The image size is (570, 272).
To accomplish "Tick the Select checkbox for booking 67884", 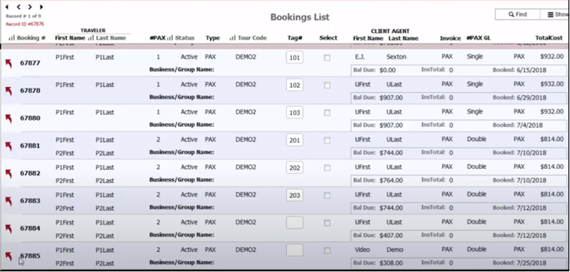I will tap(327, 223).
